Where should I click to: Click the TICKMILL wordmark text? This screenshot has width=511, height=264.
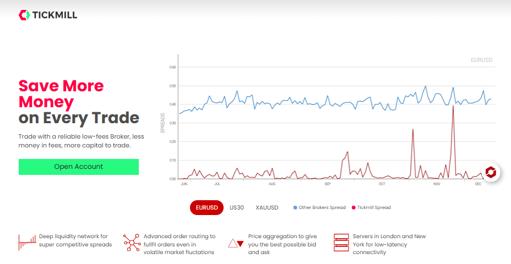pos(55,15)
